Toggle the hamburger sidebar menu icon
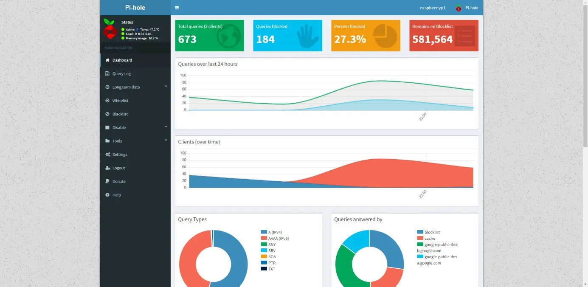Screen dimensions: 588x287 (x=177, y=8)
